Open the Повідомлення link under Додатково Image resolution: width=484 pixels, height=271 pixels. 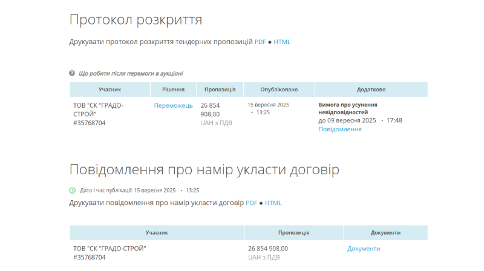coord(340,129)
